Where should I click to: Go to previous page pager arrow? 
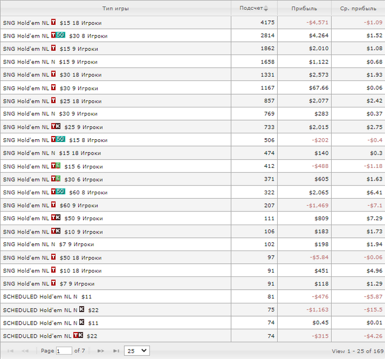(x=25, y=351)
